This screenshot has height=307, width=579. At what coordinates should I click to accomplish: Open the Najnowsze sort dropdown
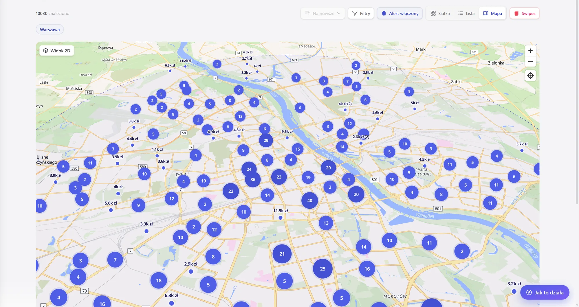(x=323, y=13)
